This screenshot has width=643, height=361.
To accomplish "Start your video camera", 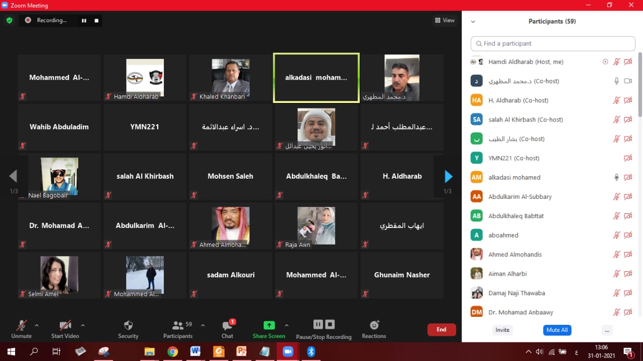I will coord(65,329).
